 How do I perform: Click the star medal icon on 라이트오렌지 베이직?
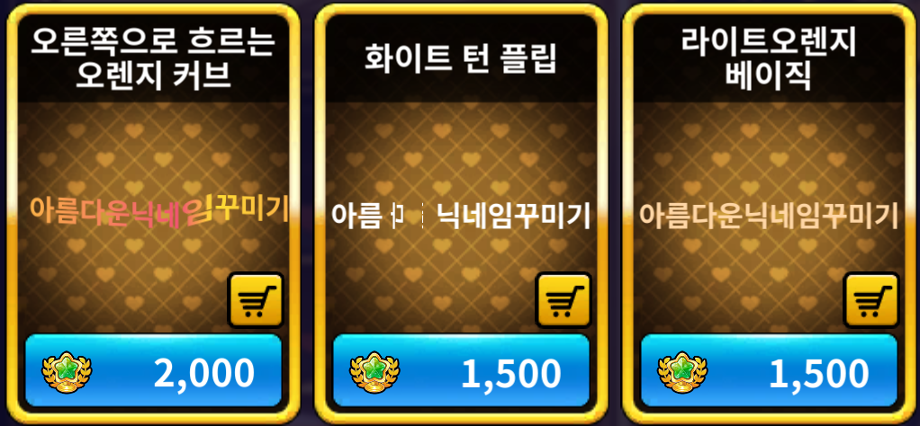(x=683, y=373)
